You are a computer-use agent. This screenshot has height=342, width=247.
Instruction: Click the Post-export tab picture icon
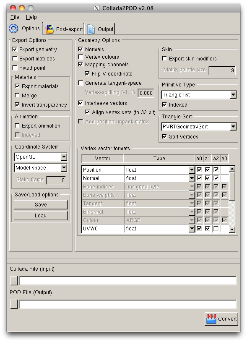point(50,29)
